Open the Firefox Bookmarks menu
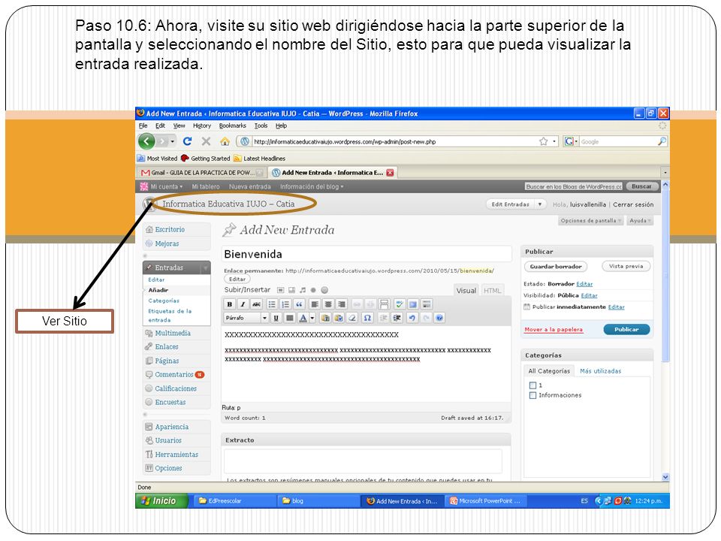 (233, 125)
